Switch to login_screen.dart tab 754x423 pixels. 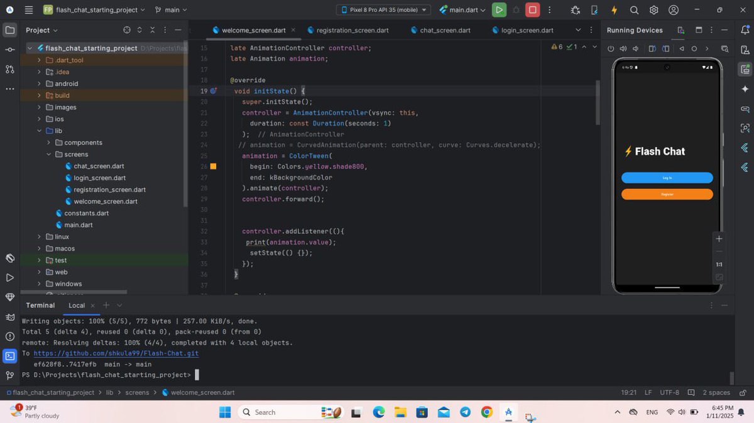[522, 30]
